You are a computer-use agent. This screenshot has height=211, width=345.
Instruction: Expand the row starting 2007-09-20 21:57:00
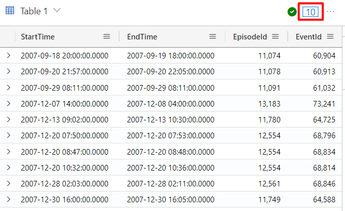(9, 71)
